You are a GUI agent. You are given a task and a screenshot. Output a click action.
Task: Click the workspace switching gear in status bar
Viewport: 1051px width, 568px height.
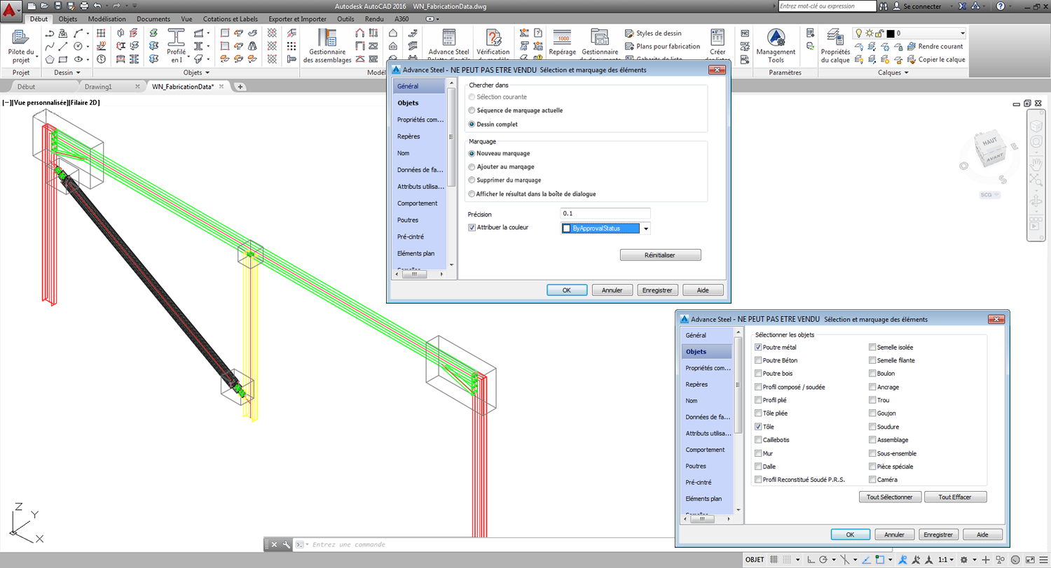pyautogui.click(x=965, y=560)
